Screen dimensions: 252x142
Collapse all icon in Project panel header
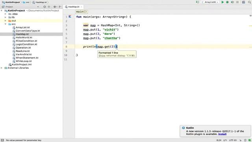point(49,7)
